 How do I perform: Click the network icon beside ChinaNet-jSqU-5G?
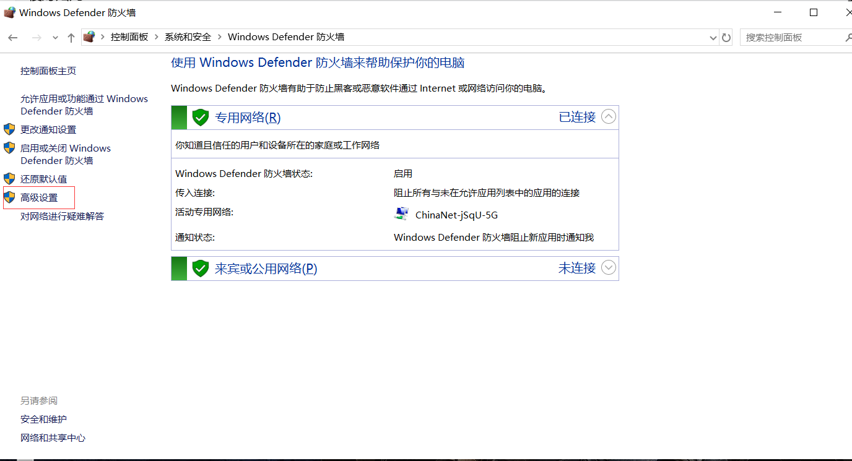click(401, 214)
